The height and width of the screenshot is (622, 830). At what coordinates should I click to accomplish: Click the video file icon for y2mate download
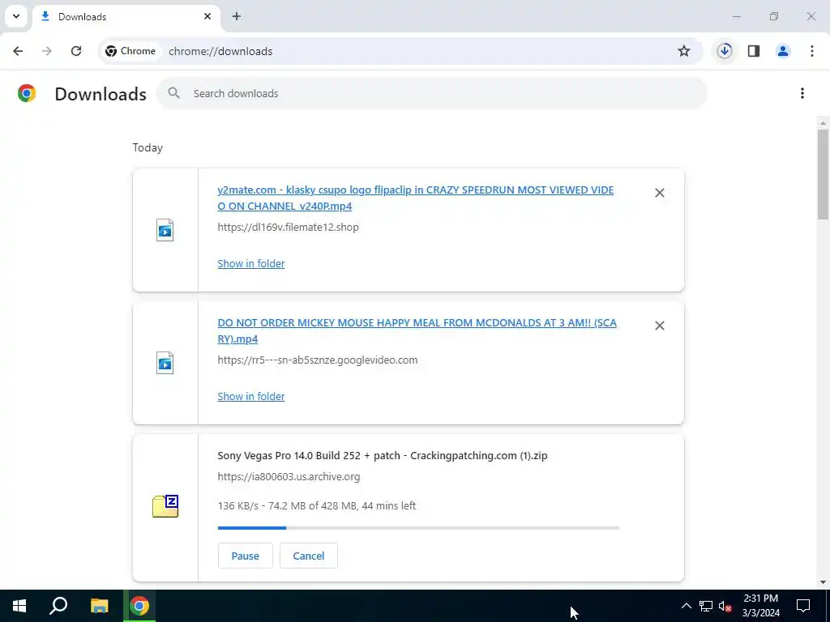tap(165, 230)
